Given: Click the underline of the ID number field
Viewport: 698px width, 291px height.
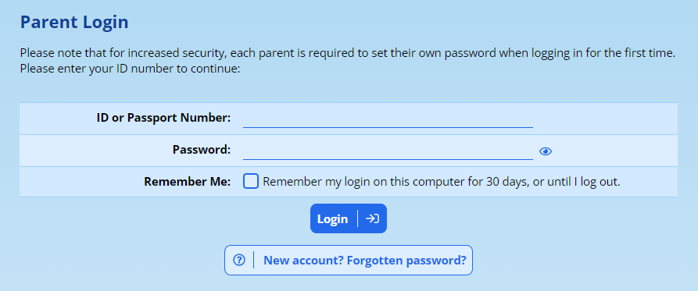Looking at the screenshot, I should coord(388,127).
